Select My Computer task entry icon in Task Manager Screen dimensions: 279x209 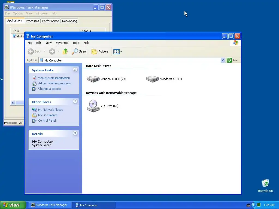(14, 36)
